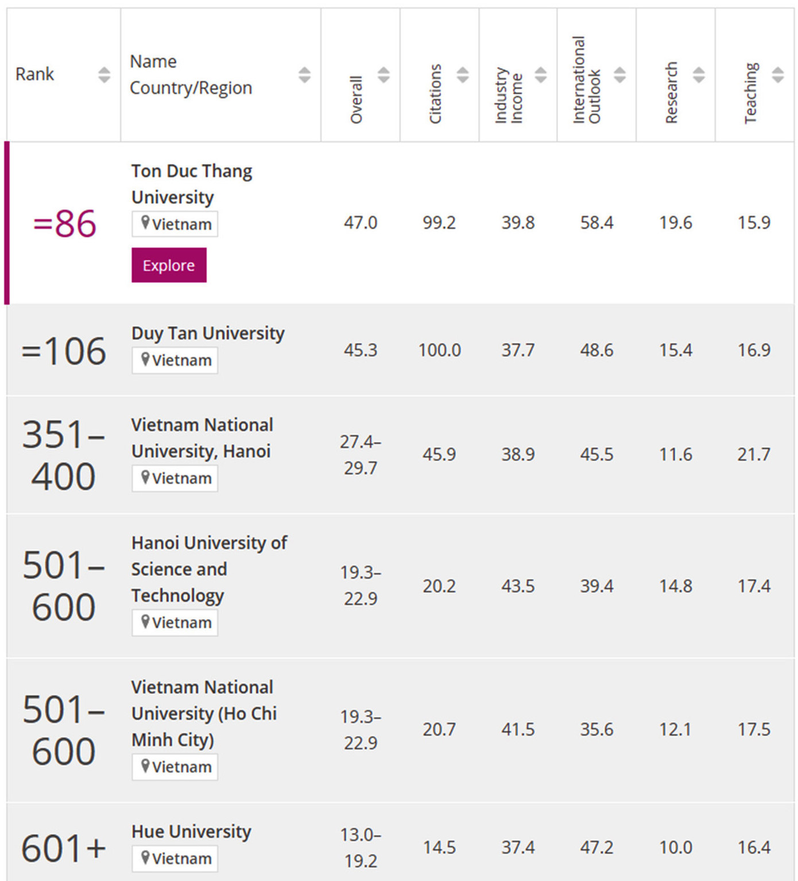Open the Hue University link

(x=191, y=832)
